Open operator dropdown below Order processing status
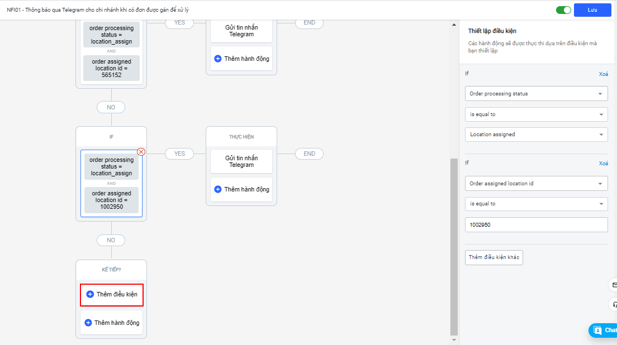 (536, 114)
